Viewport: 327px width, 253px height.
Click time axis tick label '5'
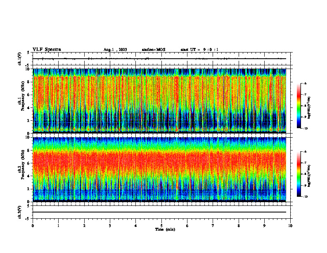coord(161,226)
